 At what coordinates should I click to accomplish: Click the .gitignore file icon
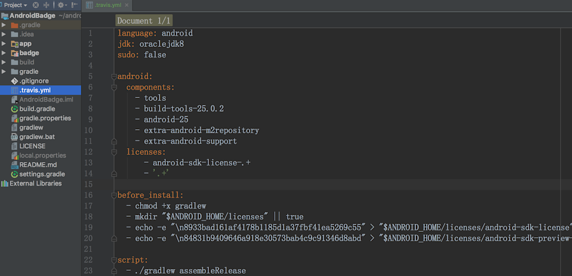(15, 81)
